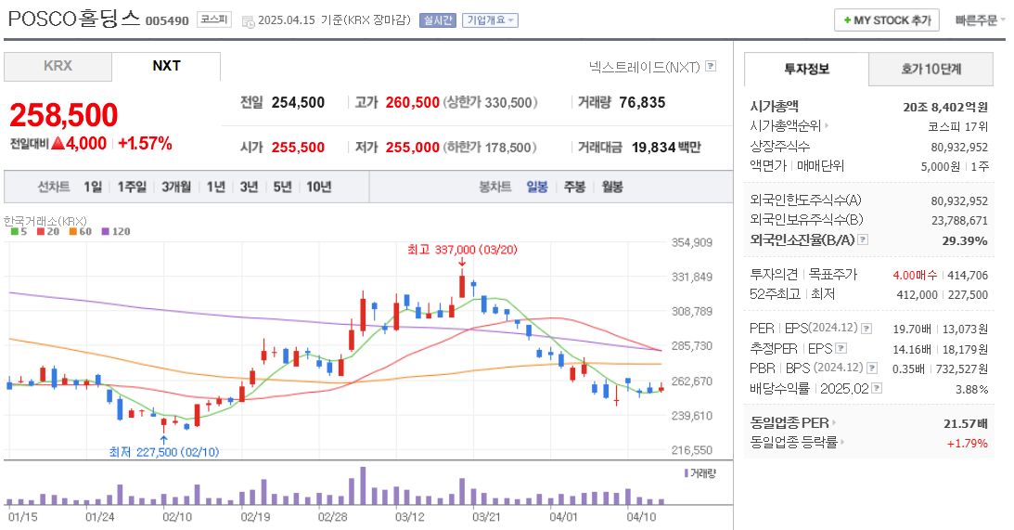The width and height of the screenshot is (1014, 530).
Task: Open help icon beside 넥스트레이드(NXT)
Action: (x=711, y=66)
